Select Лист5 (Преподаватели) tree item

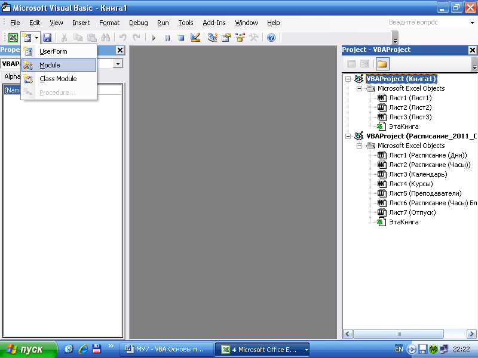pyautogui.click(x=425, y=193)
